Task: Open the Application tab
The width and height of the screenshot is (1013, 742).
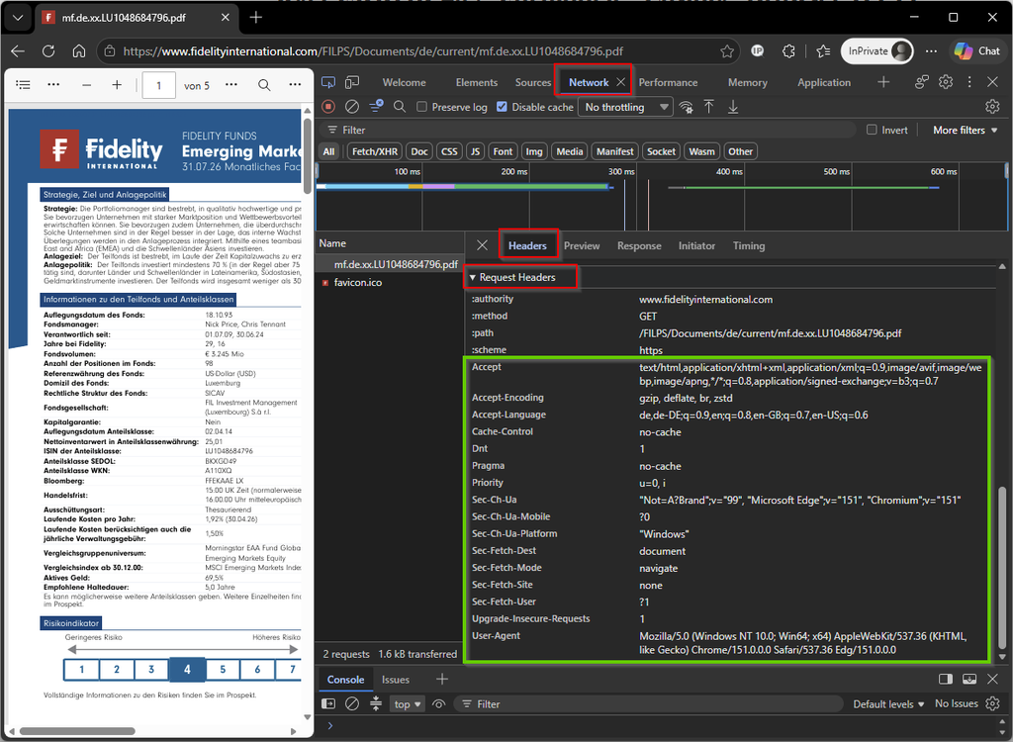Action: (x=824, y=82)
